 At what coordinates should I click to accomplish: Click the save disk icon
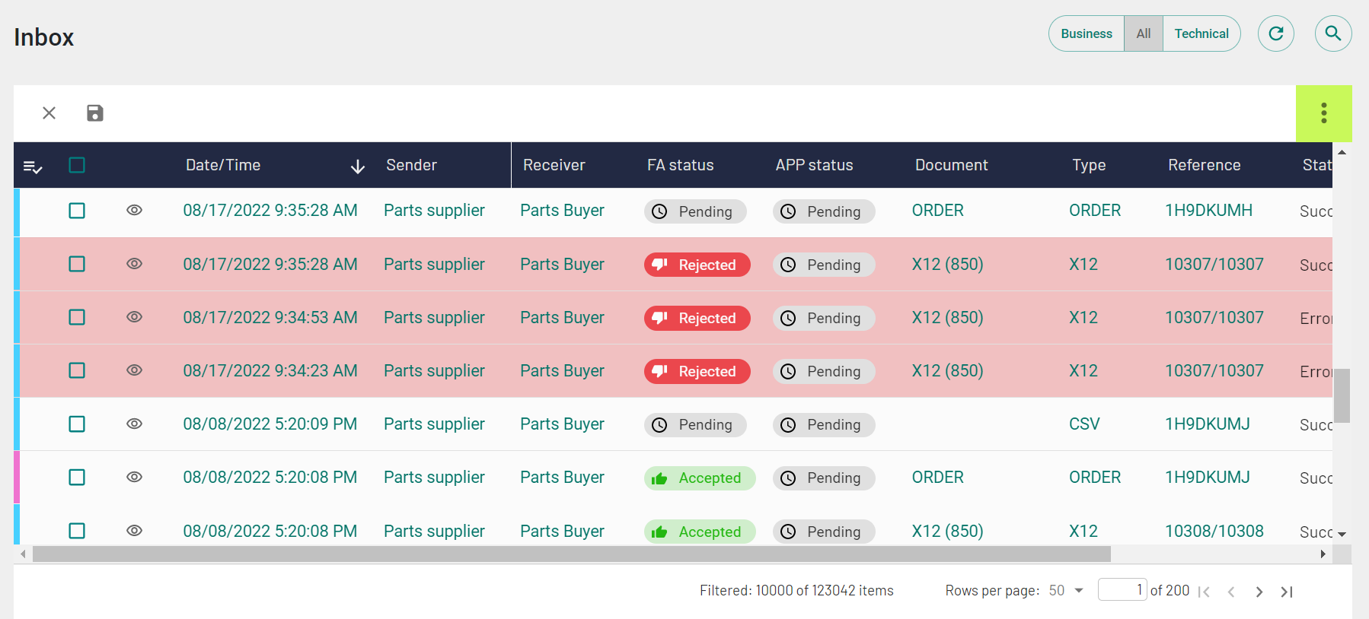coord(95,113)
